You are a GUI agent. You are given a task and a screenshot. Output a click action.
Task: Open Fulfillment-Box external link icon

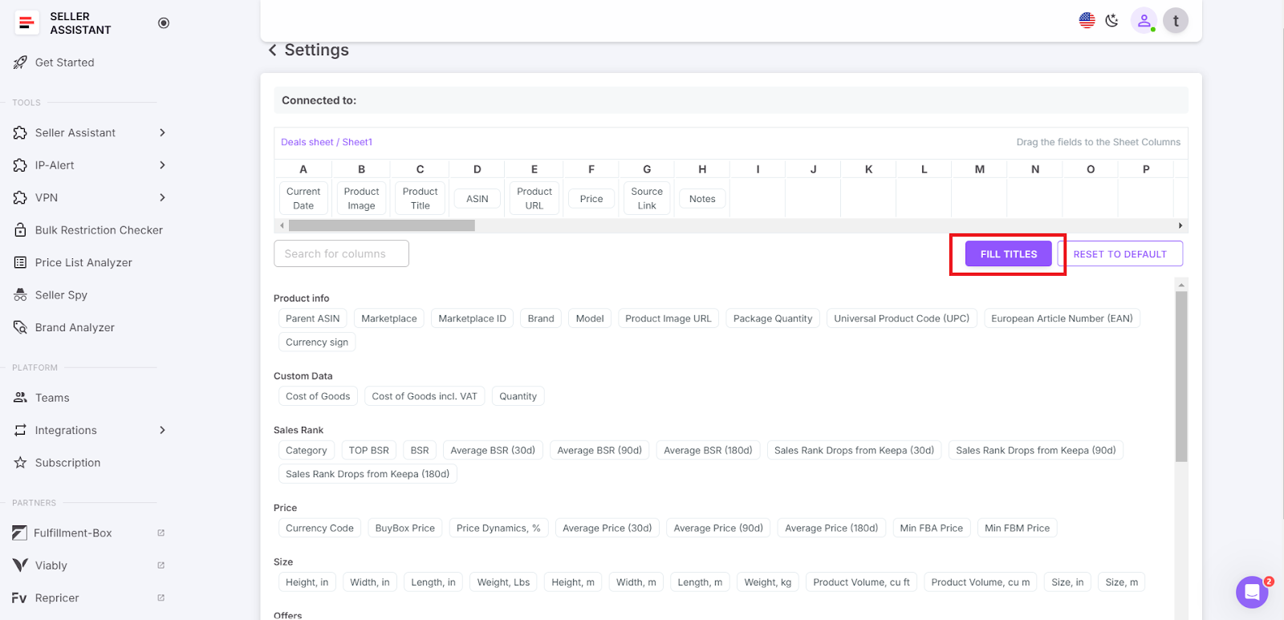160,533
